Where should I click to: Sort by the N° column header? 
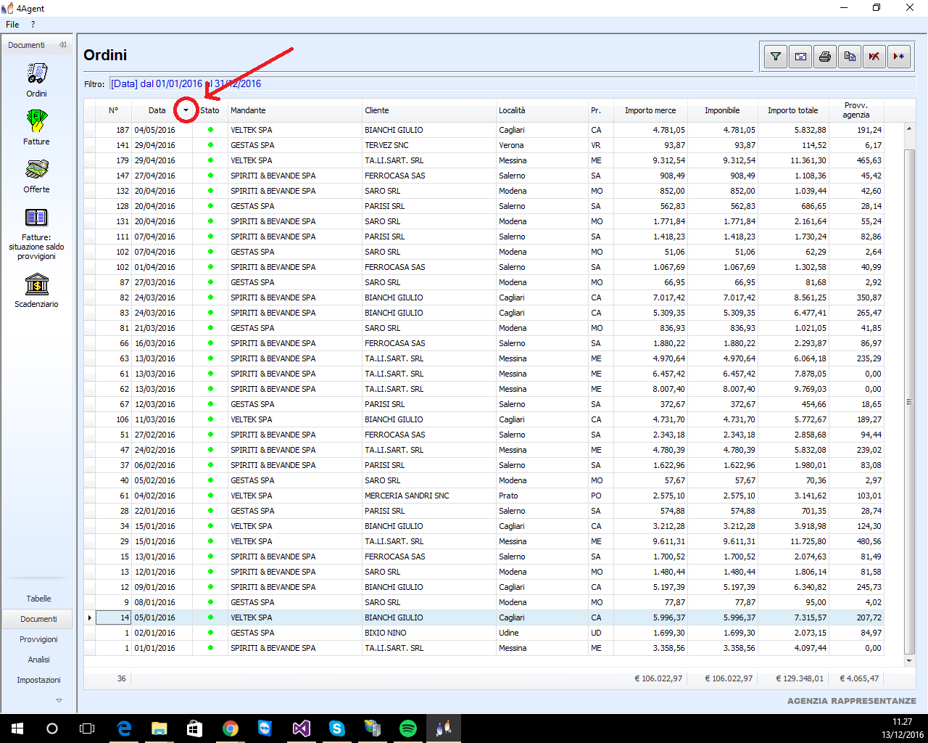click(x=113, y=110)
